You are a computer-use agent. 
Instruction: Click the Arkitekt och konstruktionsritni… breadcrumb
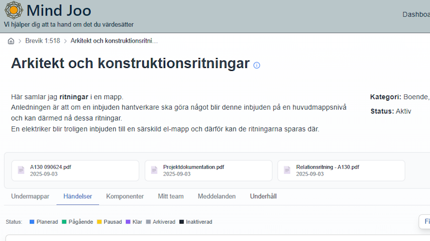click(114, 41)
